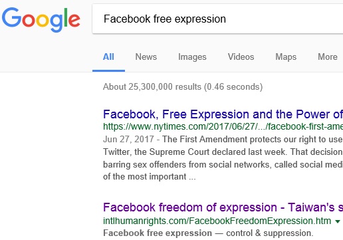Expand the green arrow beside intlhumanrights.com URL
The width and height of the screenshot is (343, 240).
338,221
